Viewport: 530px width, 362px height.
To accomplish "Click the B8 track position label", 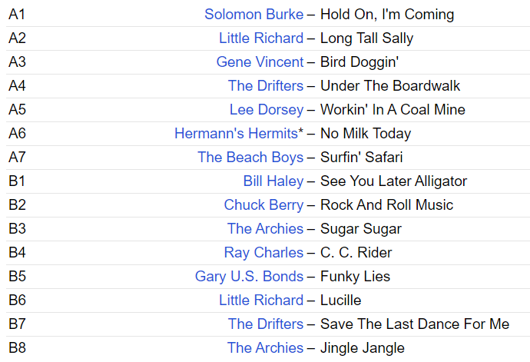I will click(17, 348).
